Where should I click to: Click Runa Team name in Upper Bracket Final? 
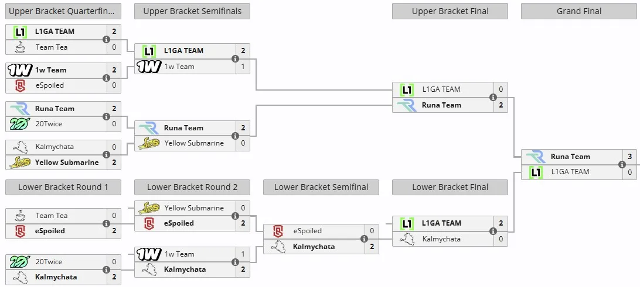(441, 105)
